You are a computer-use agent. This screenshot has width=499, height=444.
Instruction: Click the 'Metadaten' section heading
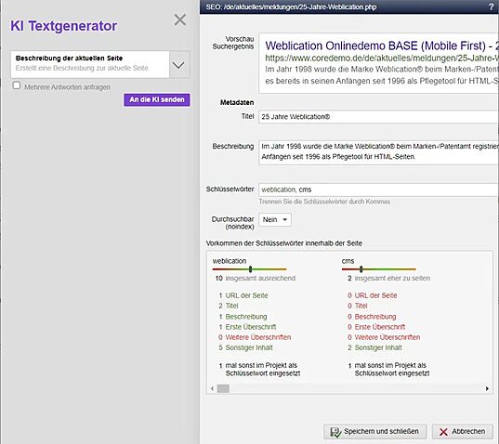pos(237,102)
